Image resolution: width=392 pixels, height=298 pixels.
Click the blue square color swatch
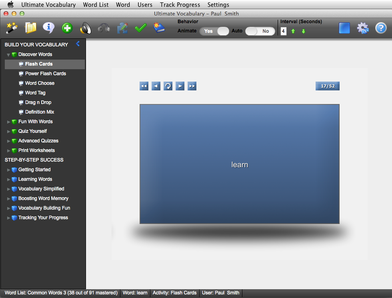(344, 28)
